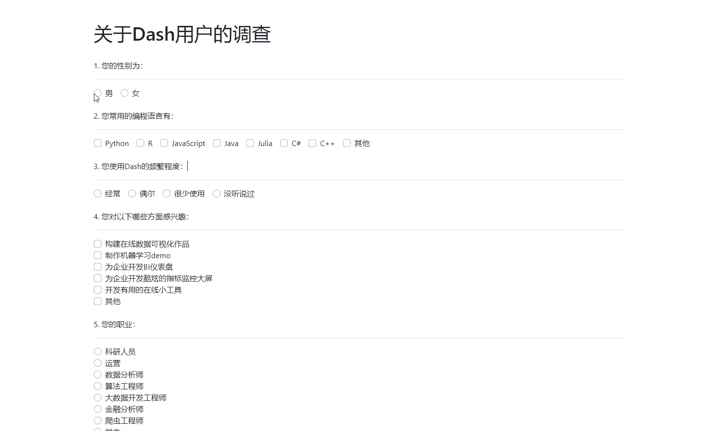The height and width of the screenshot is (431, 715).
Task: Select the 没听说过 radio option
Action: coord(216,193)
